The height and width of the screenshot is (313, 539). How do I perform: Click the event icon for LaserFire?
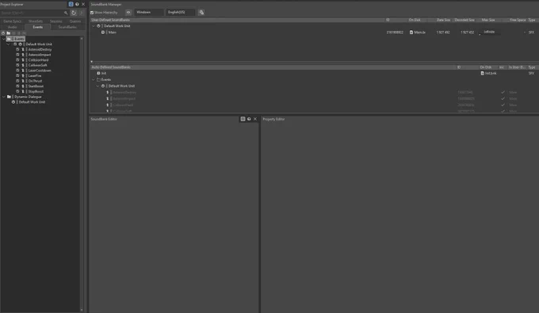click(x=23, y=75)
